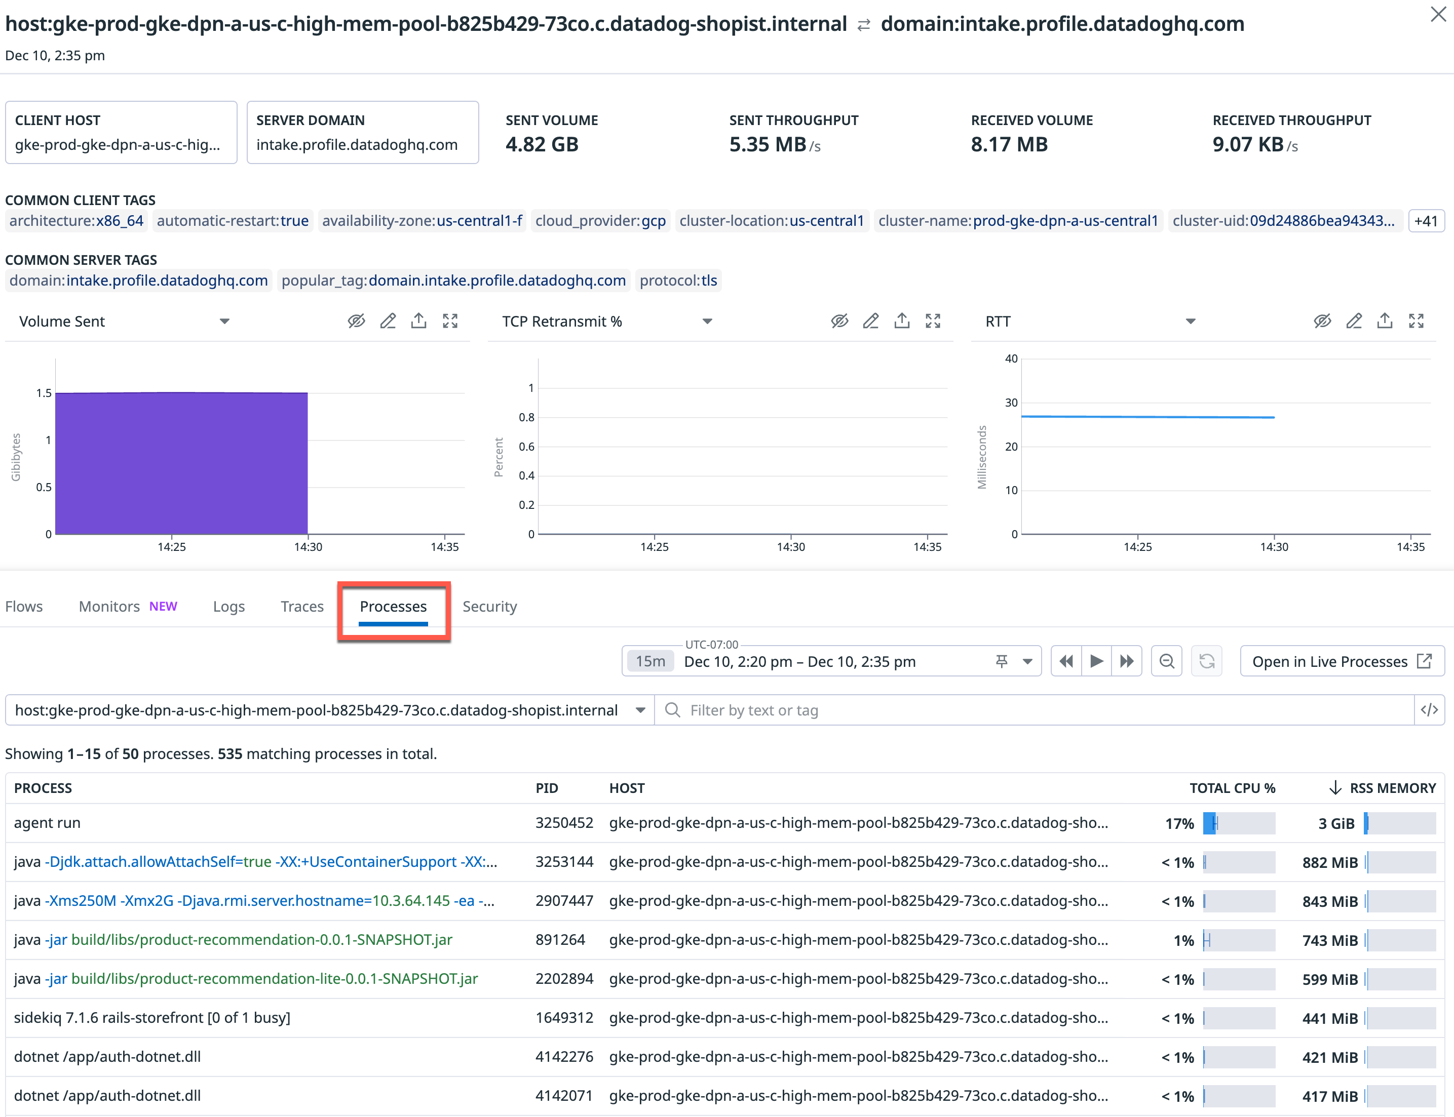Viewport: 1454px width, 1117px height.
Task: Open the product-recommendation SNAPSHOT jar link
Action: 263,939
